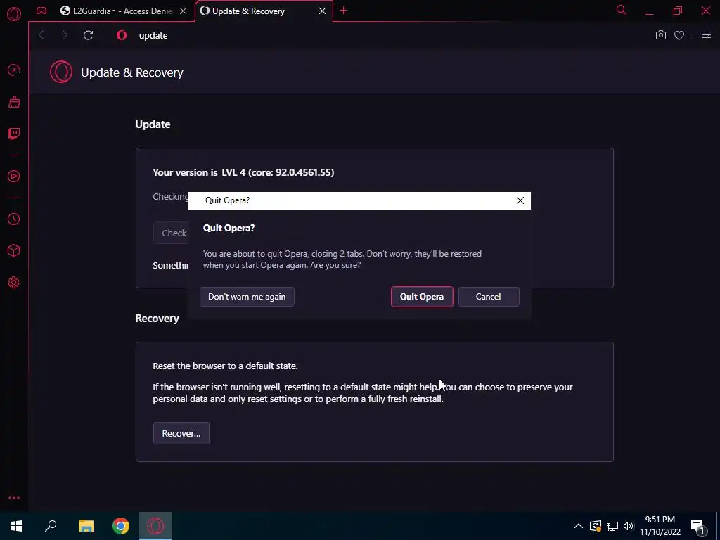
Task: Click the Recover... button
Action: (x=181, y=433)
